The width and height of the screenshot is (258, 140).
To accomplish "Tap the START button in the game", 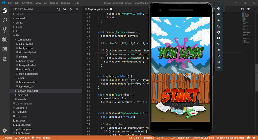I will click(x=180, y=95).
